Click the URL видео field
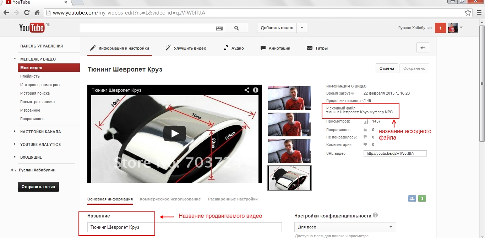The height and width of the screenshot is (238, 485). coord(395,153)
